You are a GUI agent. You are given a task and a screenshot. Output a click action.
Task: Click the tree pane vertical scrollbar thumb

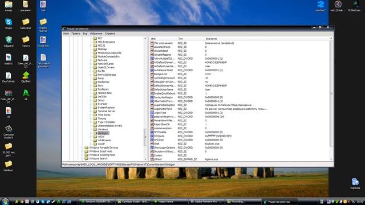tap(145, 137)
